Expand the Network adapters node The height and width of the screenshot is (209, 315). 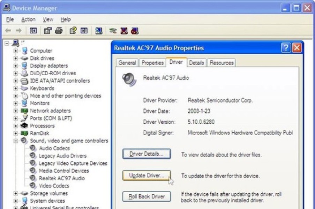click(16, 111)
